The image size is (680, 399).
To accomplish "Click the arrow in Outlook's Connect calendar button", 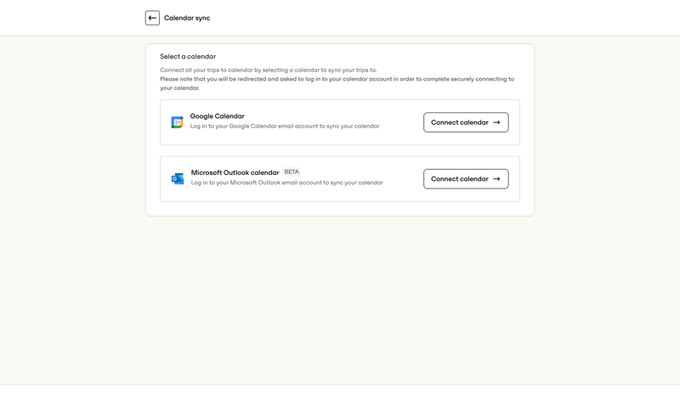I will (496, 179).
